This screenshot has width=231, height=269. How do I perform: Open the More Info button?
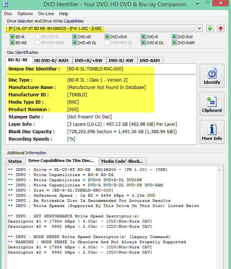pyautogui.click(x=212, y=132)
